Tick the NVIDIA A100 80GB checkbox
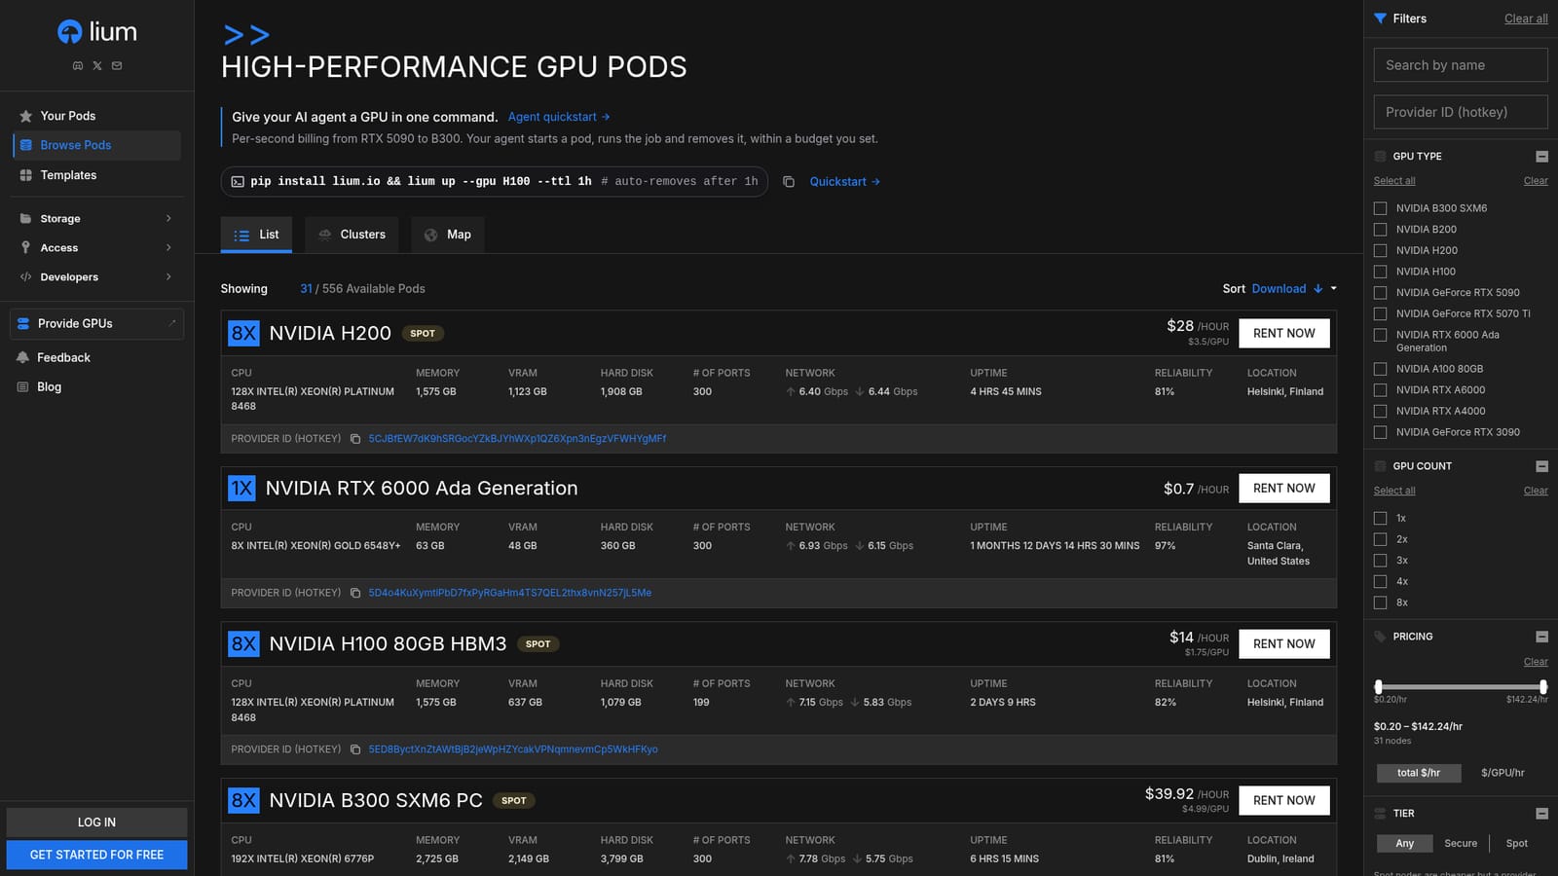This screenshot has width=1558, height=876. tap(1380, 369)
